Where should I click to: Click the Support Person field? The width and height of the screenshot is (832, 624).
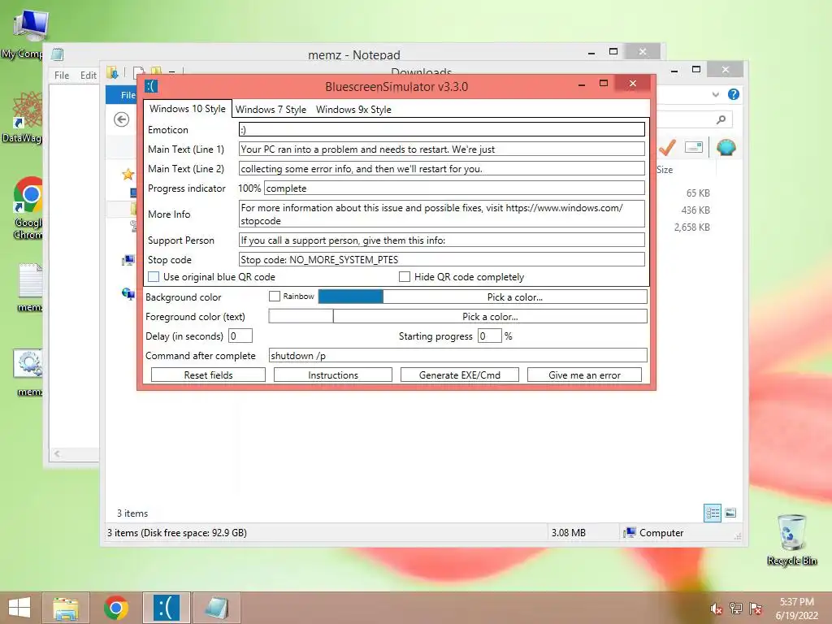441,240
